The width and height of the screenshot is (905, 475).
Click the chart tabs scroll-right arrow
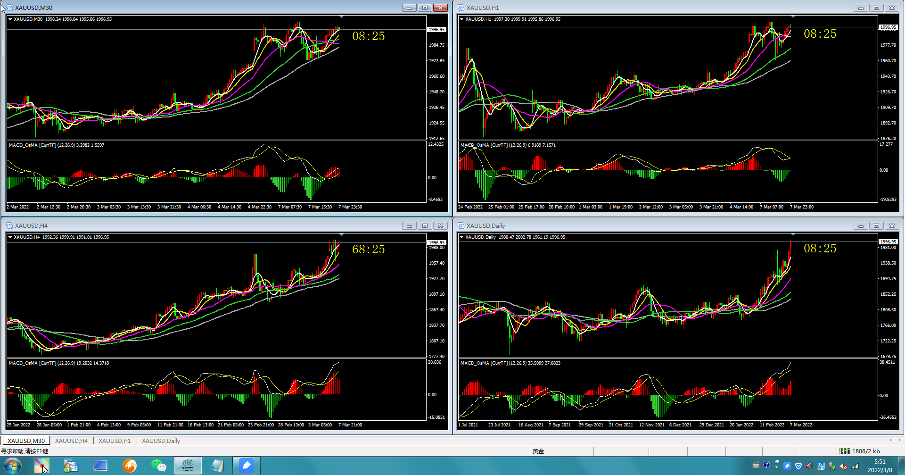point(899,440)
